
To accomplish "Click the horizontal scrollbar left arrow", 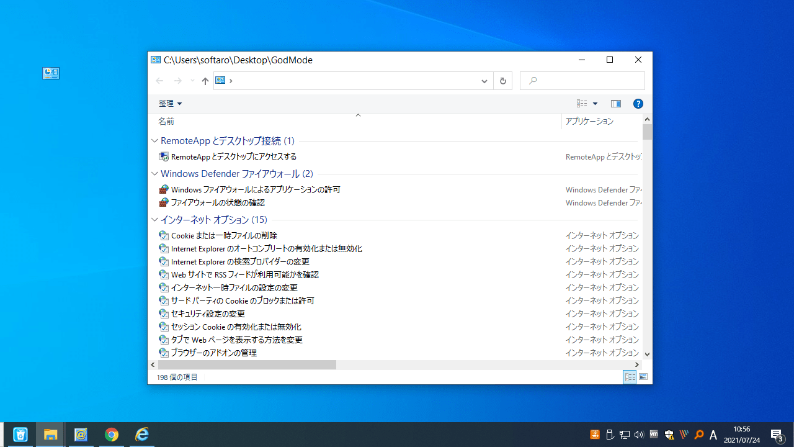I will [x=153, y=365].
